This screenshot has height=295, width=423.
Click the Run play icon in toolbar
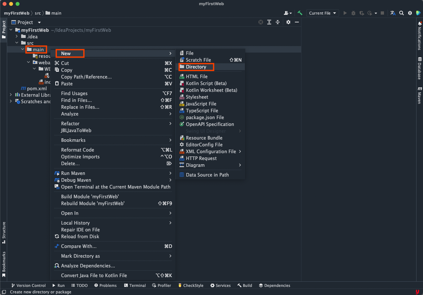345,13
